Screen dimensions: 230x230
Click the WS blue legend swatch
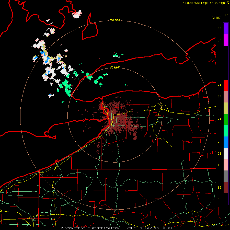[x=226, y=142]
